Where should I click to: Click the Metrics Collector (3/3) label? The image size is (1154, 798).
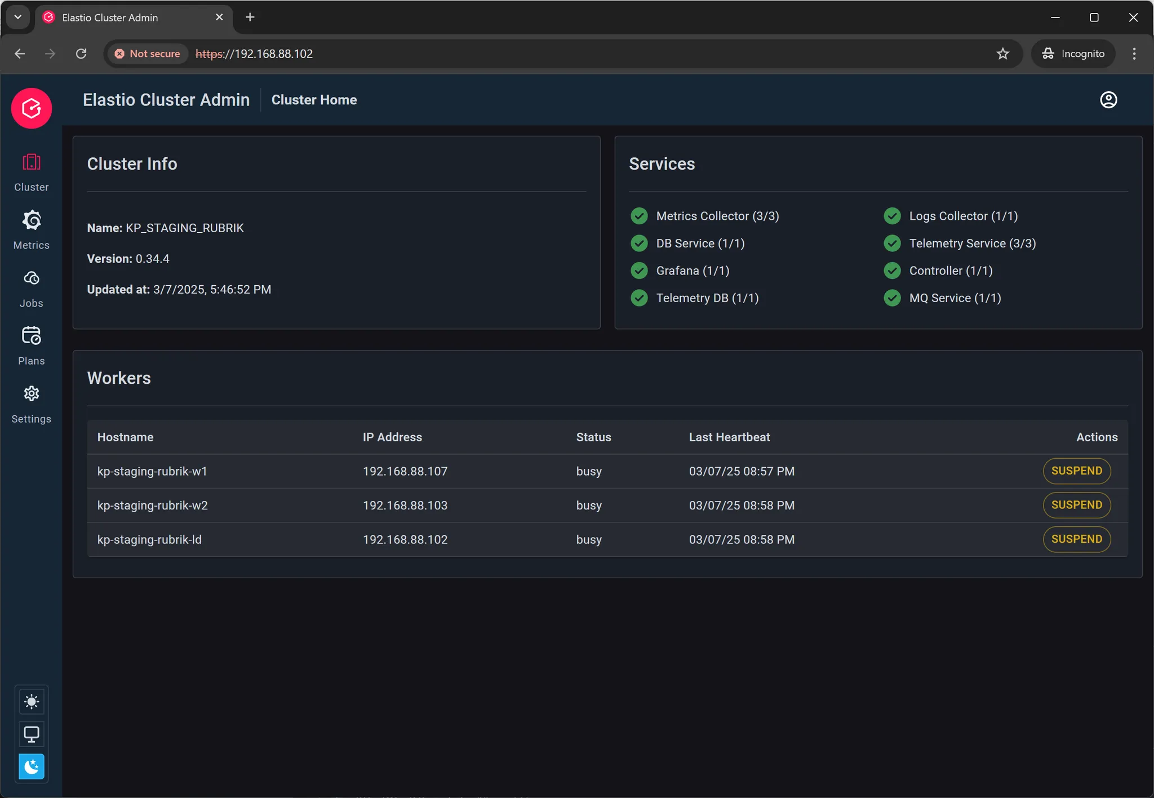tap(717, 216)
